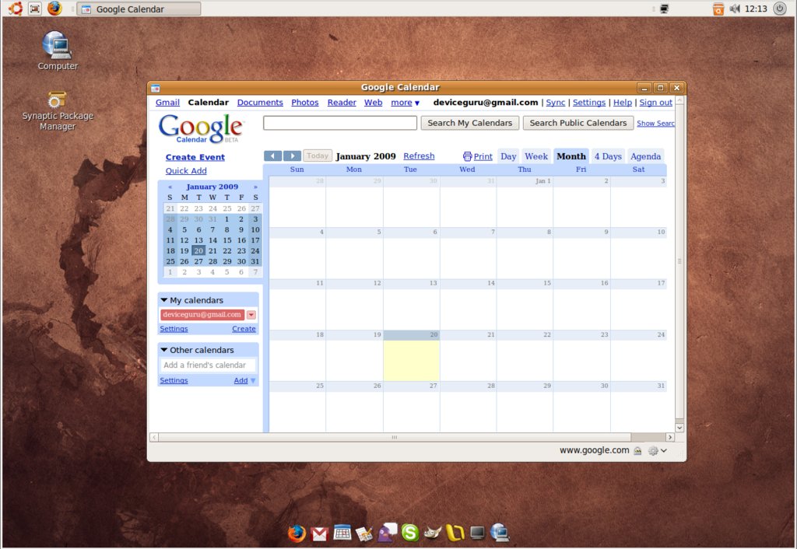797x549 pixels.
Task: Collapse the My calendars section
Action: (x=163, y=300)
